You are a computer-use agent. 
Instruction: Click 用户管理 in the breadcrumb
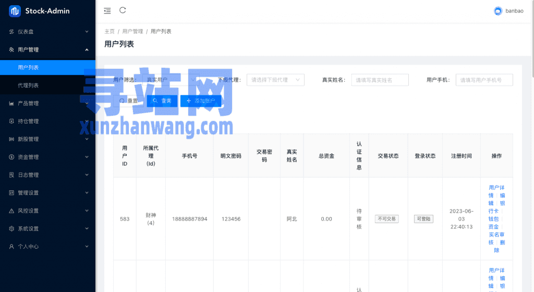coord(133,31)
